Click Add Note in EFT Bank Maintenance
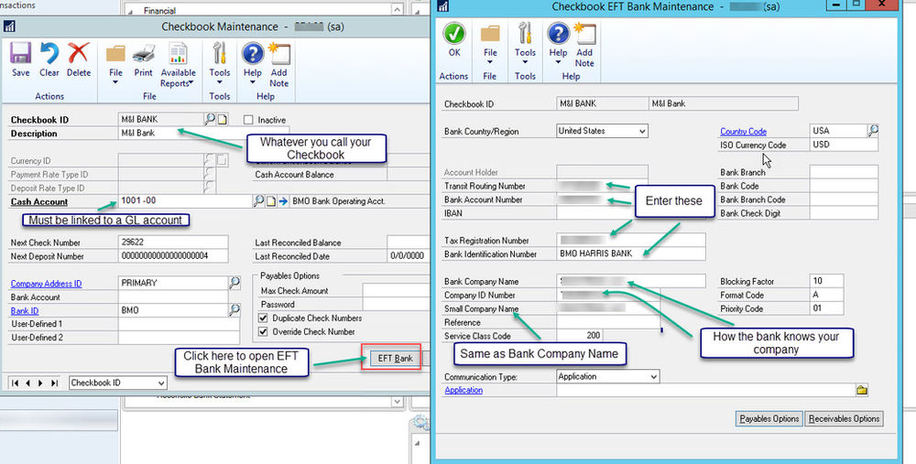 click(x=584, y=46)
